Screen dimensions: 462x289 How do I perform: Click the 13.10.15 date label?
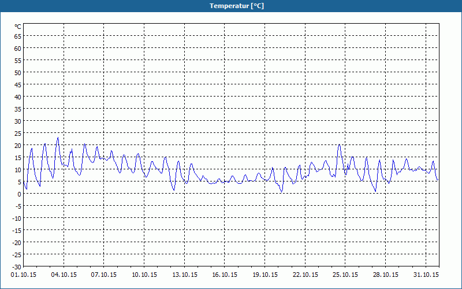(184, 275)
